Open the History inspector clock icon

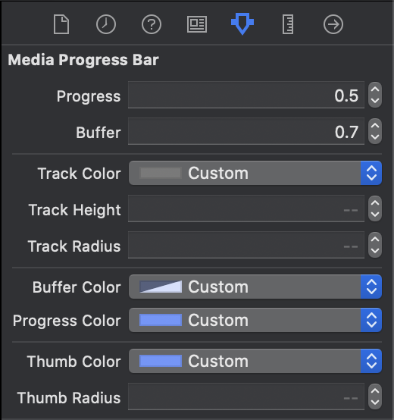(x=106, y=24)
